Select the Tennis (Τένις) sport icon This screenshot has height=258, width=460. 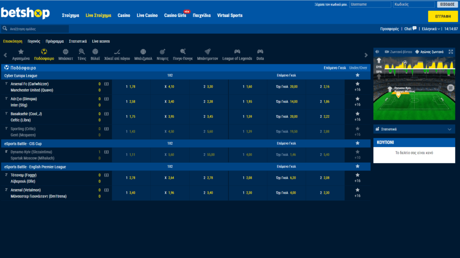pyautogui.click(x=82, y=52)
